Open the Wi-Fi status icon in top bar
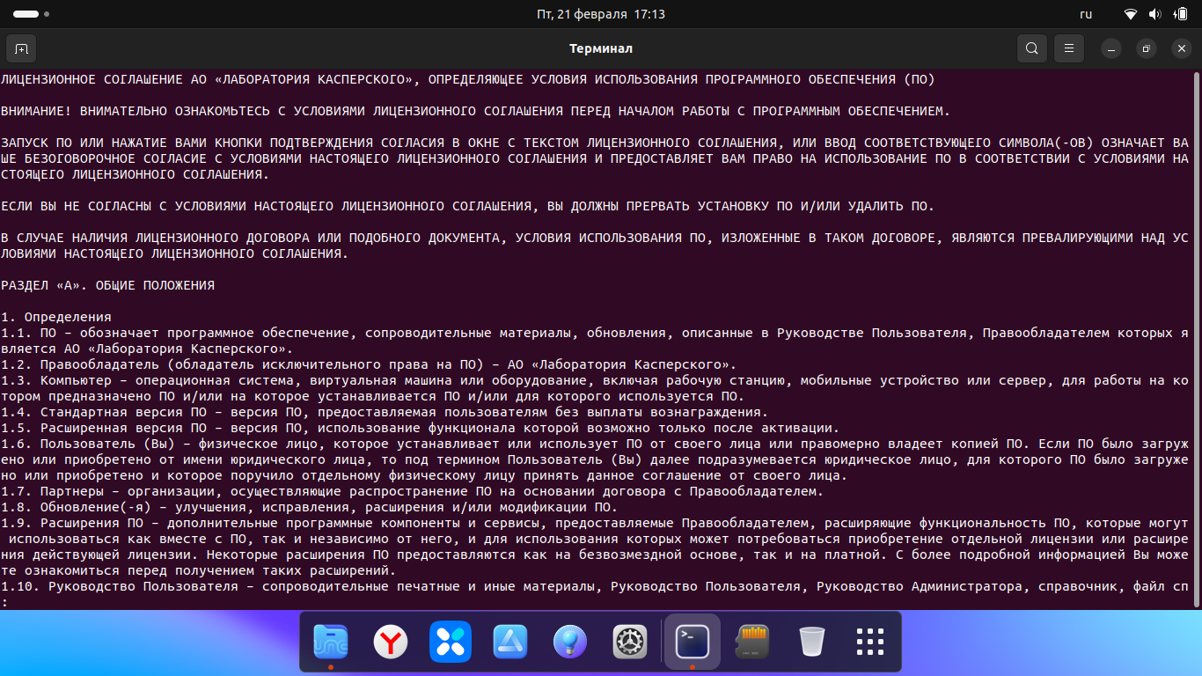1202x676 pixels. [x=1131, y=14]
